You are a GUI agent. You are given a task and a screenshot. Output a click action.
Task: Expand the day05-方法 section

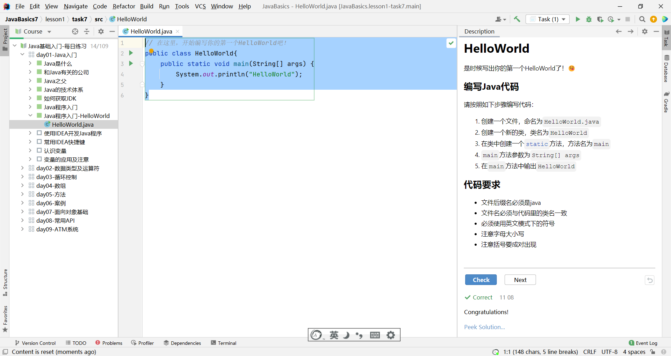coord(22,194)
